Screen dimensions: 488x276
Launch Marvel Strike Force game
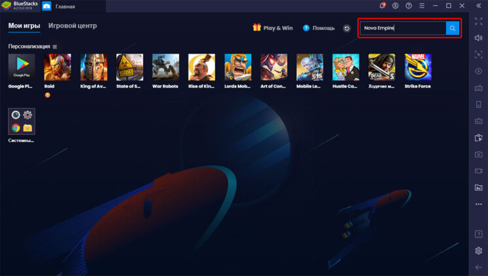click(417, 67)
